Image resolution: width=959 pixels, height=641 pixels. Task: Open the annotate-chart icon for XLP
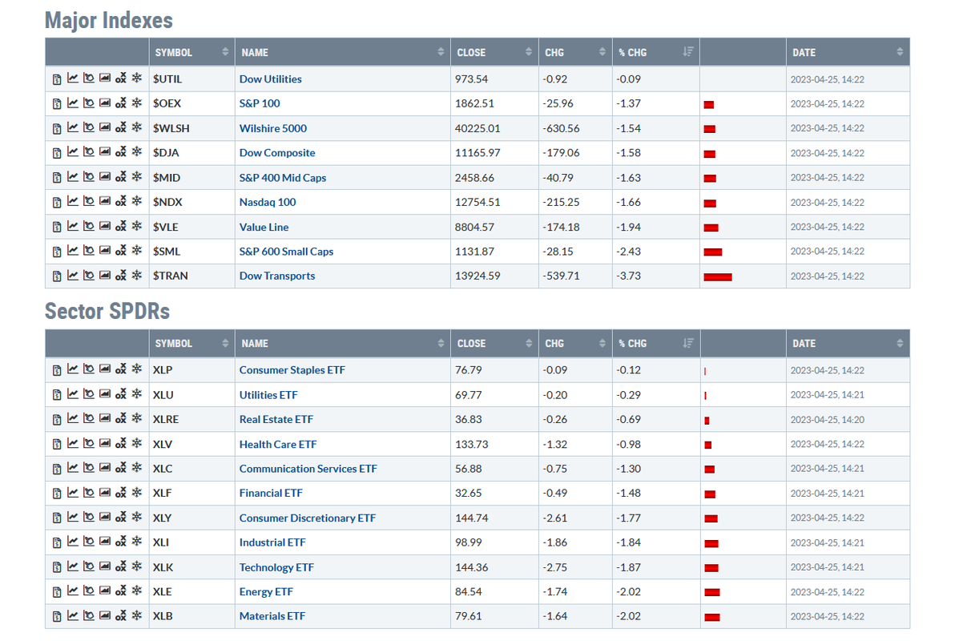point(89,369)
